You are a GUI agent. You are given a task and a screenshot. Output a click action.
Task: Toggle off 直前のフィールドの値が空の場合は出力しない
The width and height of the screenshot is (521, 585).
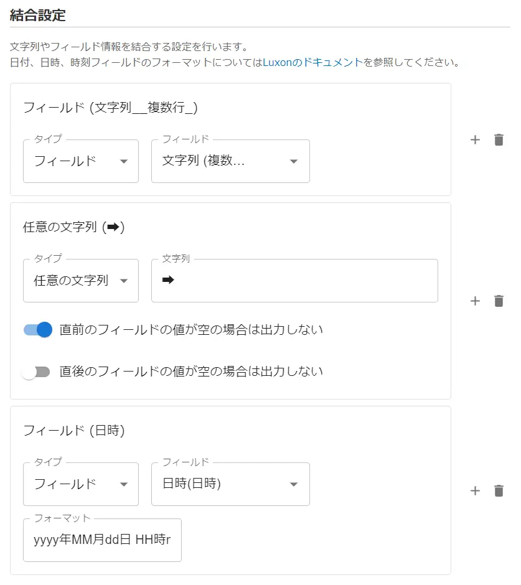coord(37,330)
